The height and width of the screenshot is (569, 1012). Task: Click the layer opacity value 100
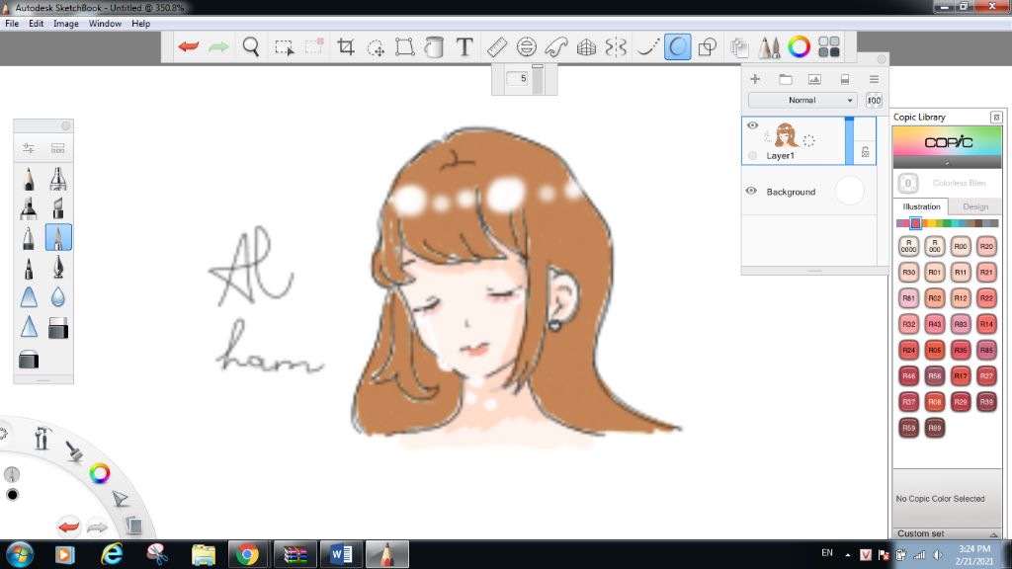[874, 100]
